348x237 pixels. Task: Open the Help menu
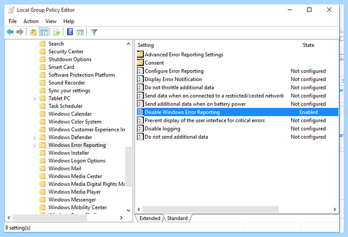point(68,21)
